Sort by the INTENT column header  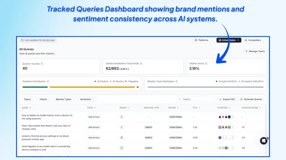click(x=124, y=108)
